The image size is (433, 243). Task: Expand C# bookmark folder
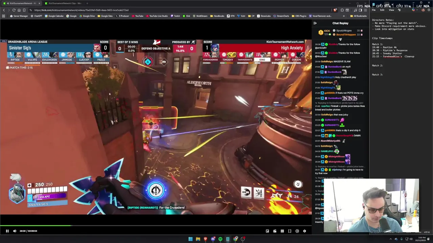point(251,16)
